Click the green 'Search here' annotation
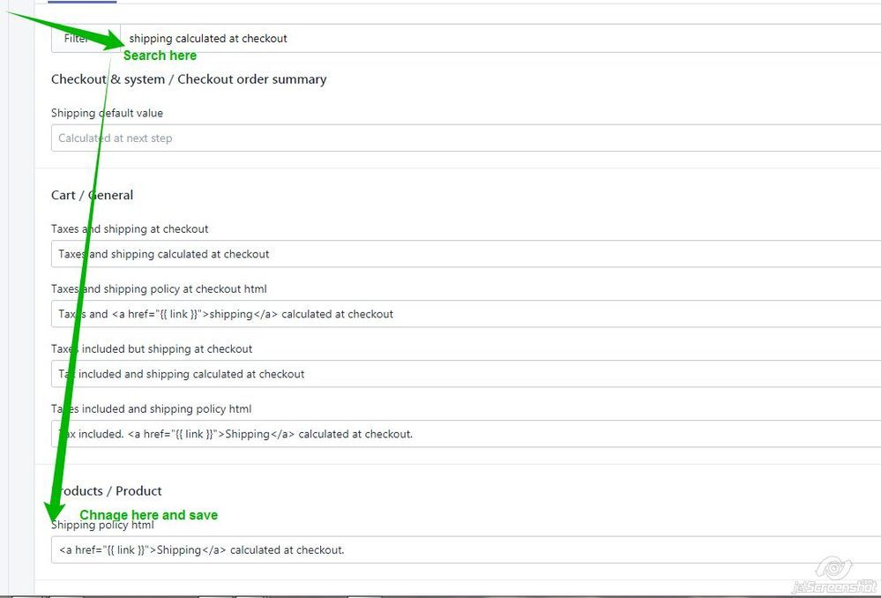881x598 pixels. [160, 56]
